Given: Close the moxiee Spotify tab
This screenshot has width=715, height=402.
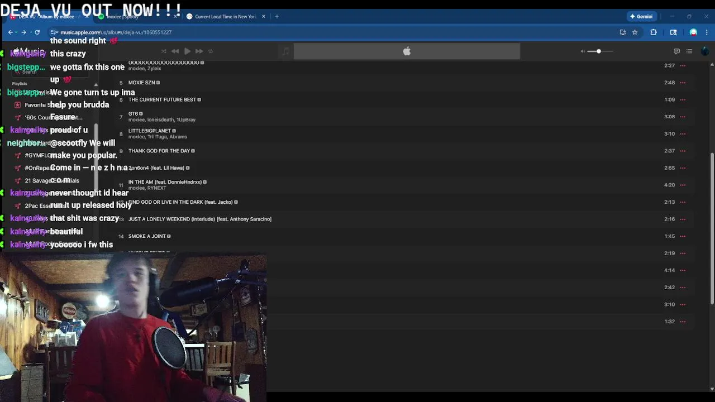Looking at the screenshot, I should click(x=175, y=17).
